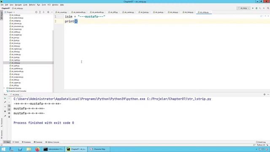Viewport: 270px width, 152px height.
Task: Click the pin tab icon in Run panel
Action: tap(5, 116)
